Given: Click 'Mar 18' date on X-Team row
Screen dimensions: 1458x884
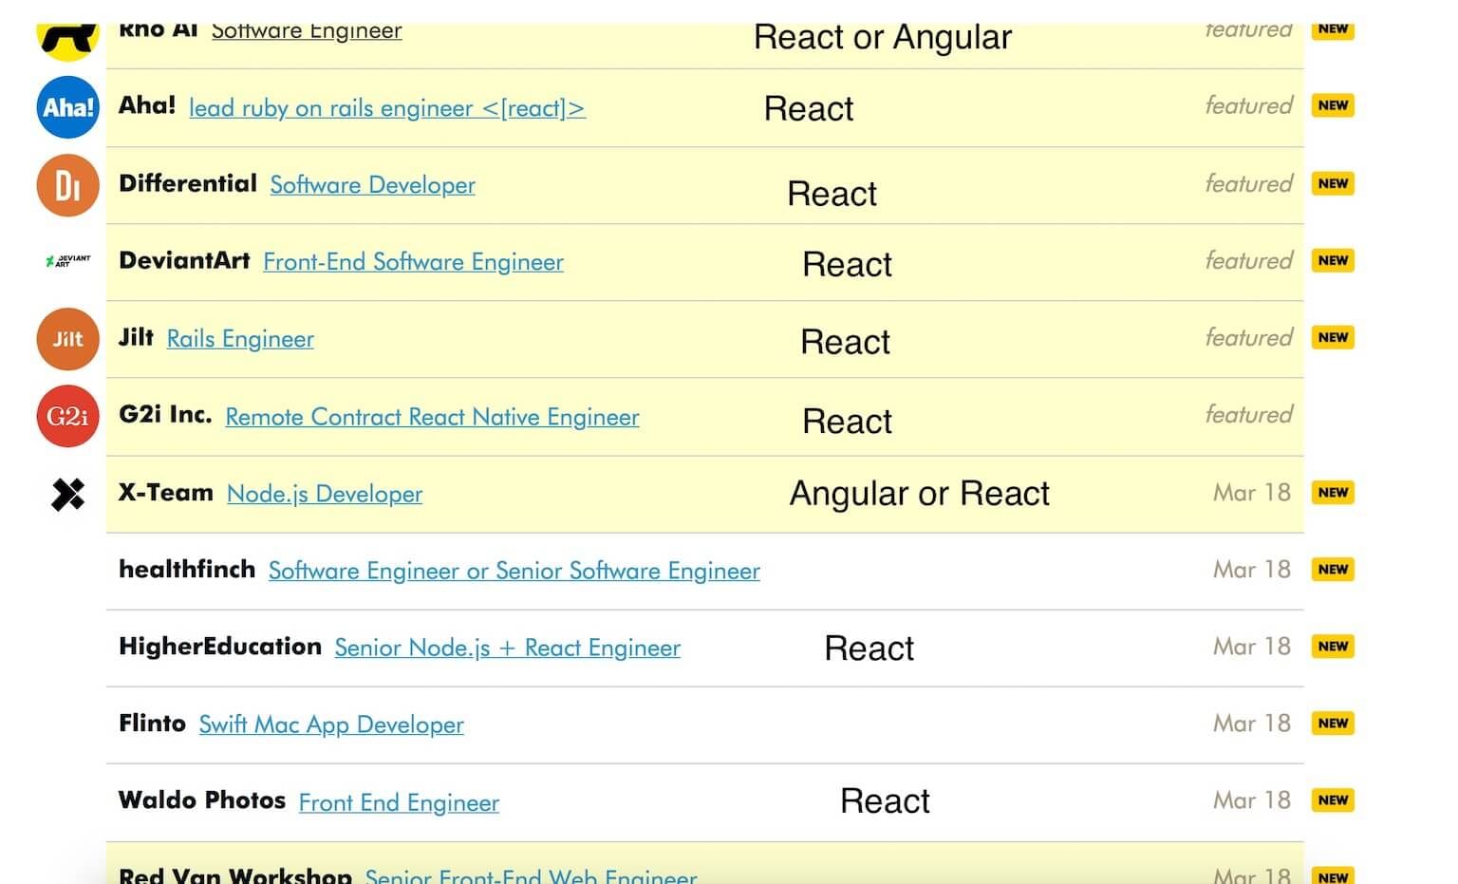Looking at the screenshot, I should pos(1252,492).
